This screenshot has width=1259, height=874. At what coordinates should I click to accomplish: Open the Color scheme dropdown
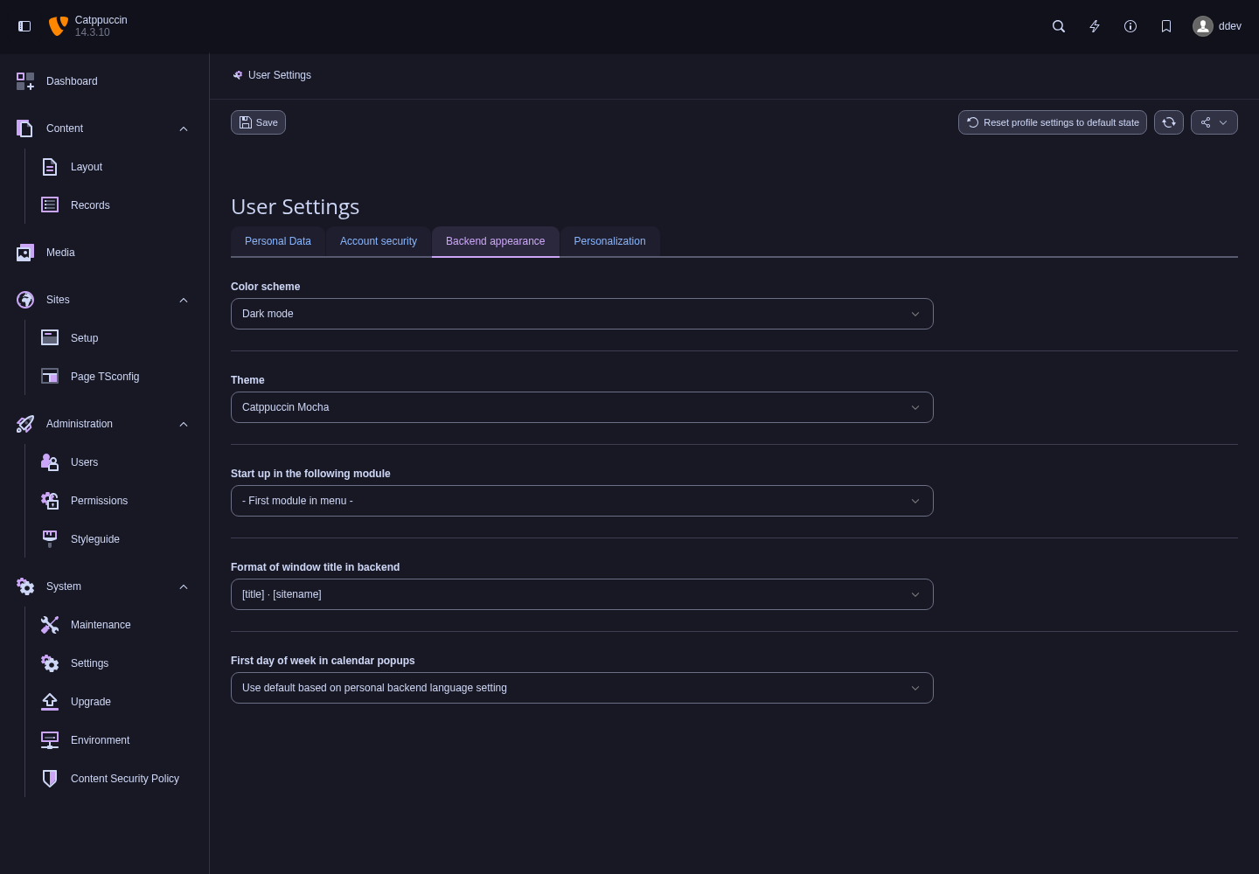click(x=582, y=314)
